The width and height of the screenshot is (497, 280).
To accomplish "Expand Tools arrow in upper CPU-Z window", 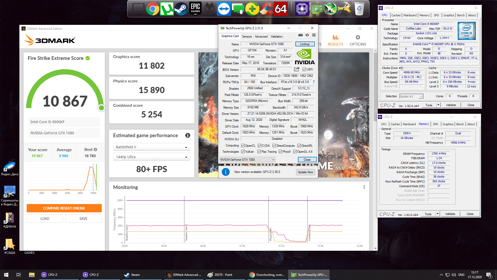I will pos(438,105).
